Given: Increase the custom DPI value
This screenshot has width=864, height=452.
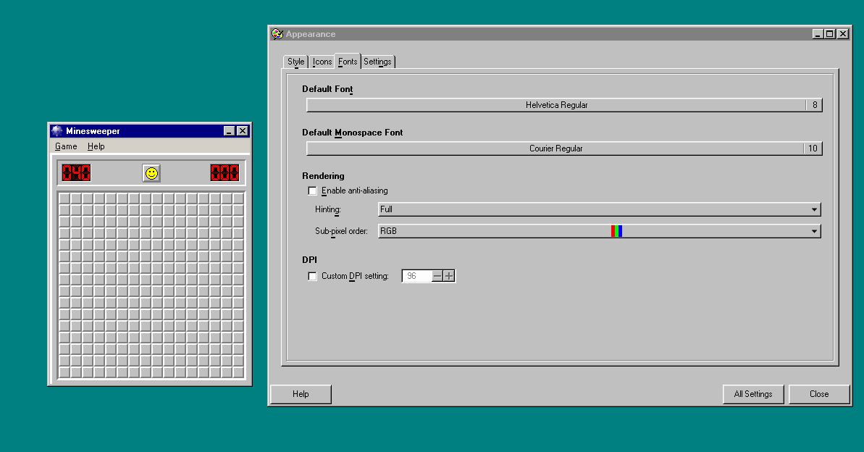Looking at the screenshot, I should (449, 276).
